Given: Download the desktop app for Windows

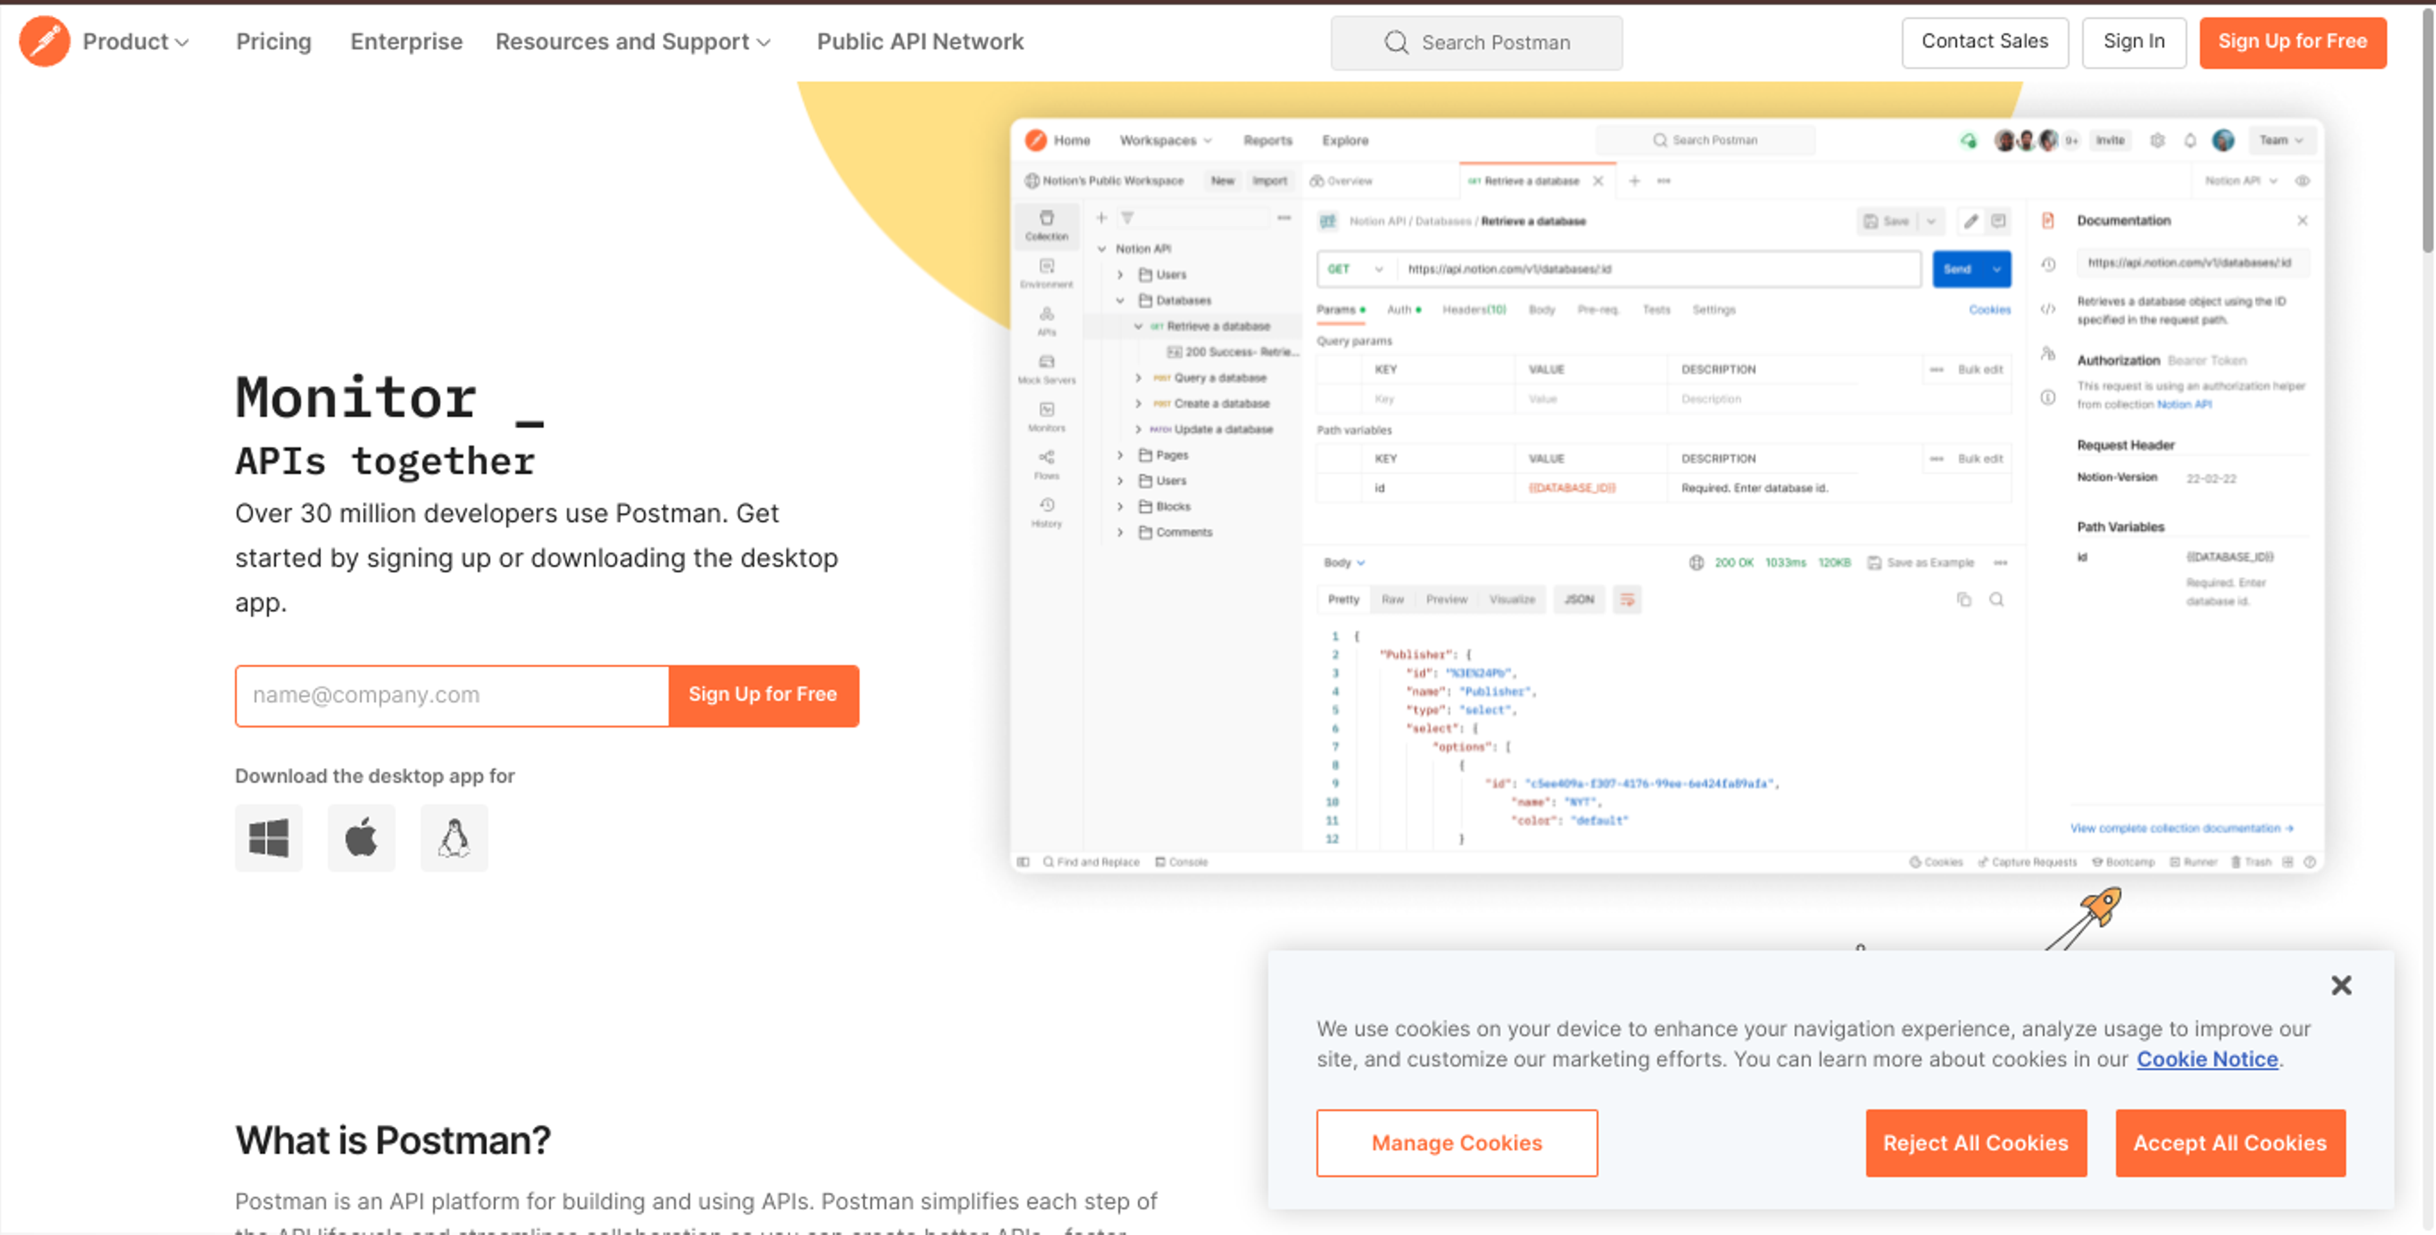Looking at the screenshot, I should (x=268, y=838).
